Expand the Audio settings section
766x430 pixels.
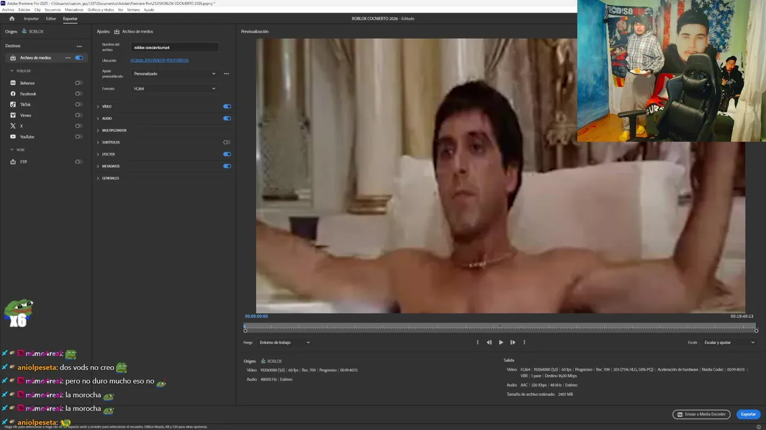[x=98, y=118]
